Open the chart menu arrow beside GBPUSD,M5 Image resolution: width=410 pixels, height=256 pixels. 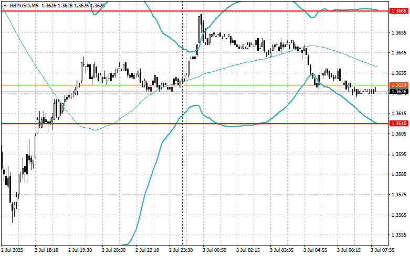click(5, 5)
